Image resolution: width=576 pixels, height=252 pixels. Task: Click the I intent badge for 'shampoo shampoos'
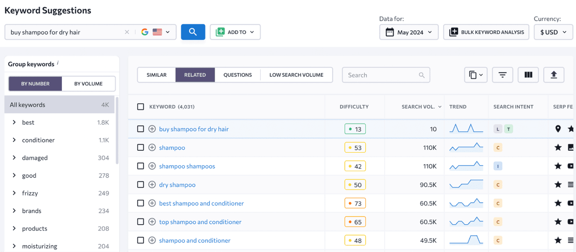click(x=498, y=166)
